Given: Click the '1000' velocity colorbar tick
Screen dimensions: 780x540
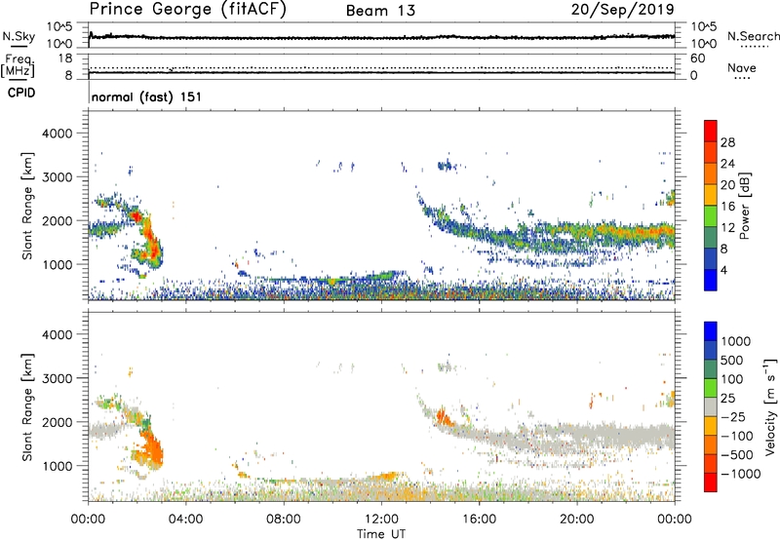Looking at the screenshot, I should tap(735, 341).
